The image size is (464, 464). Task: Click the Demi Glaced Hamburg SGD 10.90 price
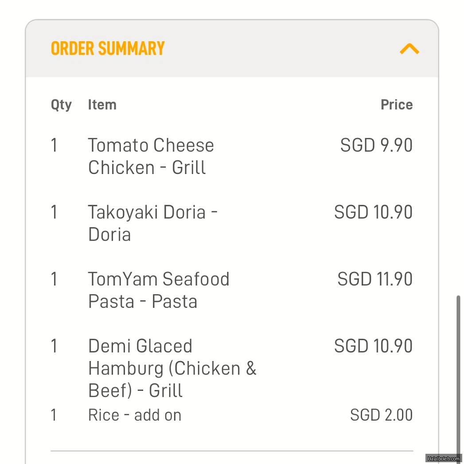click(373, 346)
